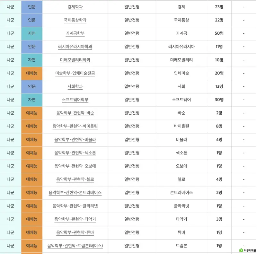The image size is (257, 254).
Task: Click the 자연 category cell in 소프트웨어학부 row
Action: [32, 100]
